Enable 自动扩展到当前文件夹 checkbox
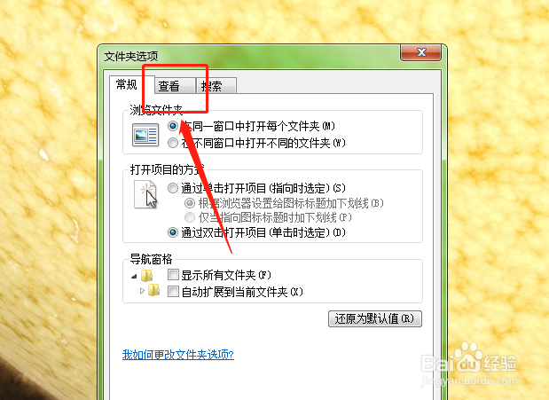This screenshot has width=549, height=400. coord(173,292)
